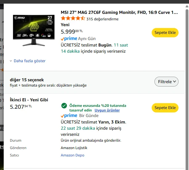Screen dimensions: 189x170
Task: Open the Amazon Depo seller link
Action: point(72,155)
